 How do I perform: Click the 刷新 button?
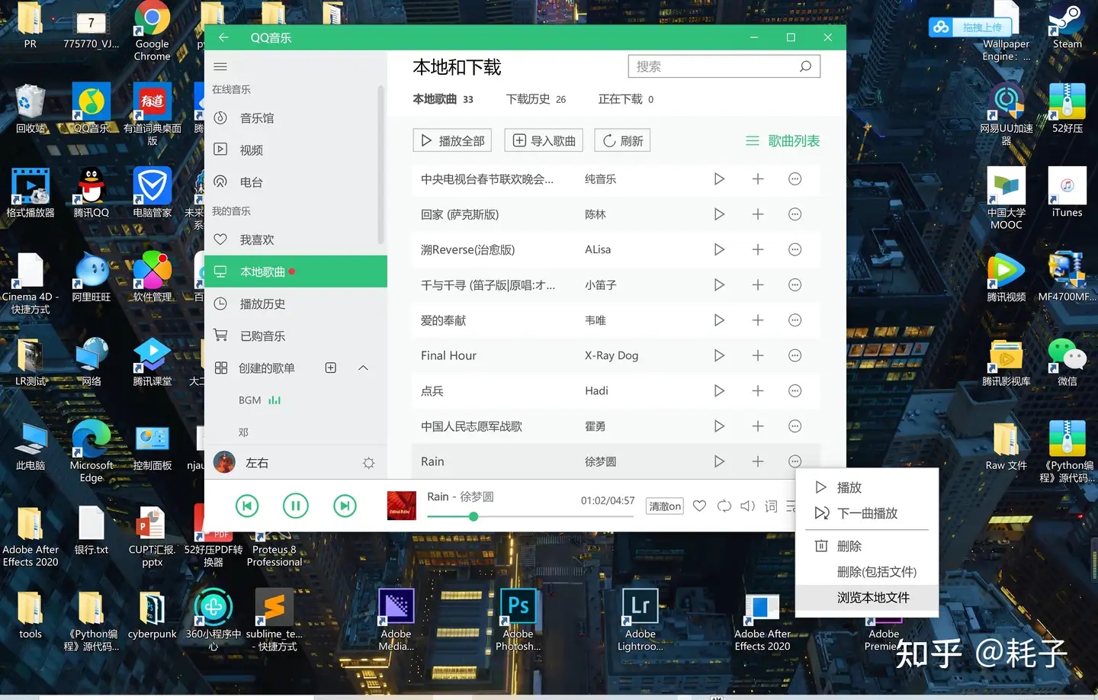pos(622,140)
